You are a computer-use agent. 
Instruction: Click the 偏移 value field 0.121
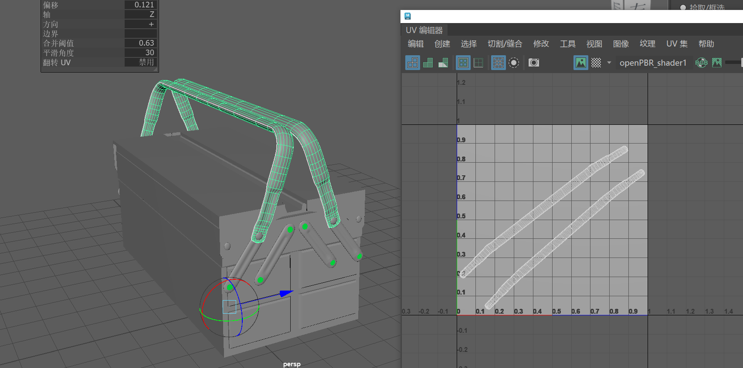(141, 5)
